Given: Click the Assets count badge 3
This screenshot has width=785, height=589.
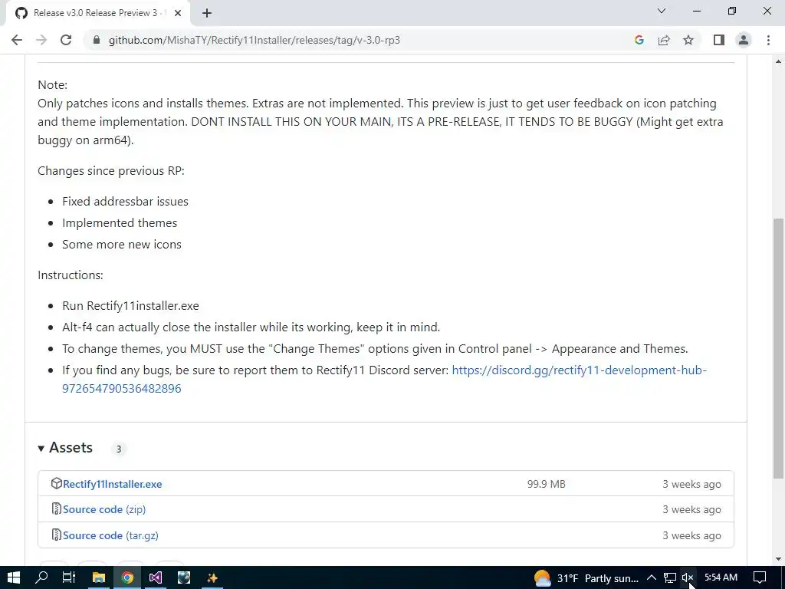Looking at the screenshot, I should [x=119, y=449].
